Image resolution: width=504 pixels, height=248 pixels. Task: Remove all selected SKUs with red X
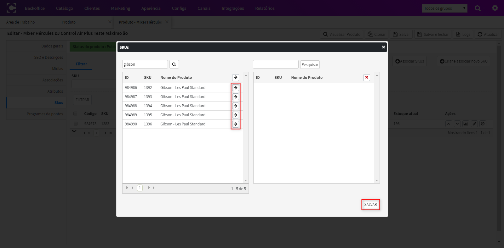(x=367, y=77)
